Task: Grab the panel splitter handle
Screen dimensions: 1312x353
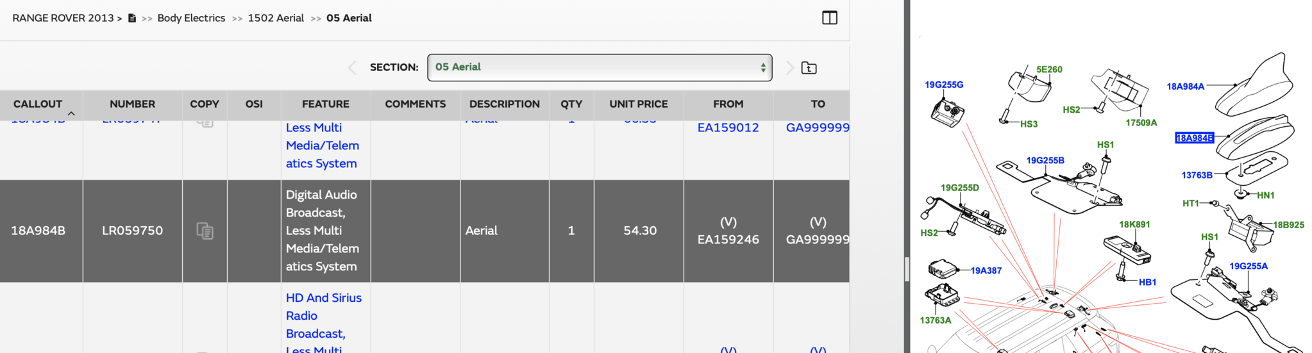Action: click(x=907, y=269)
